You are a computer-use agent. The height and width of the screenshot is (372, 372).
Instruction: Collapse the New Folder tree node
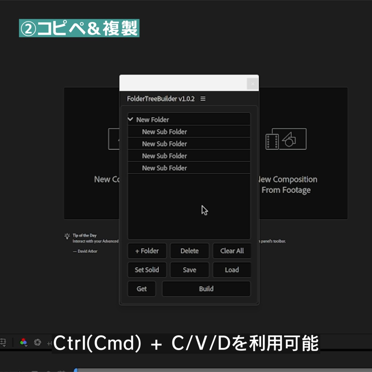coord(130,119)
